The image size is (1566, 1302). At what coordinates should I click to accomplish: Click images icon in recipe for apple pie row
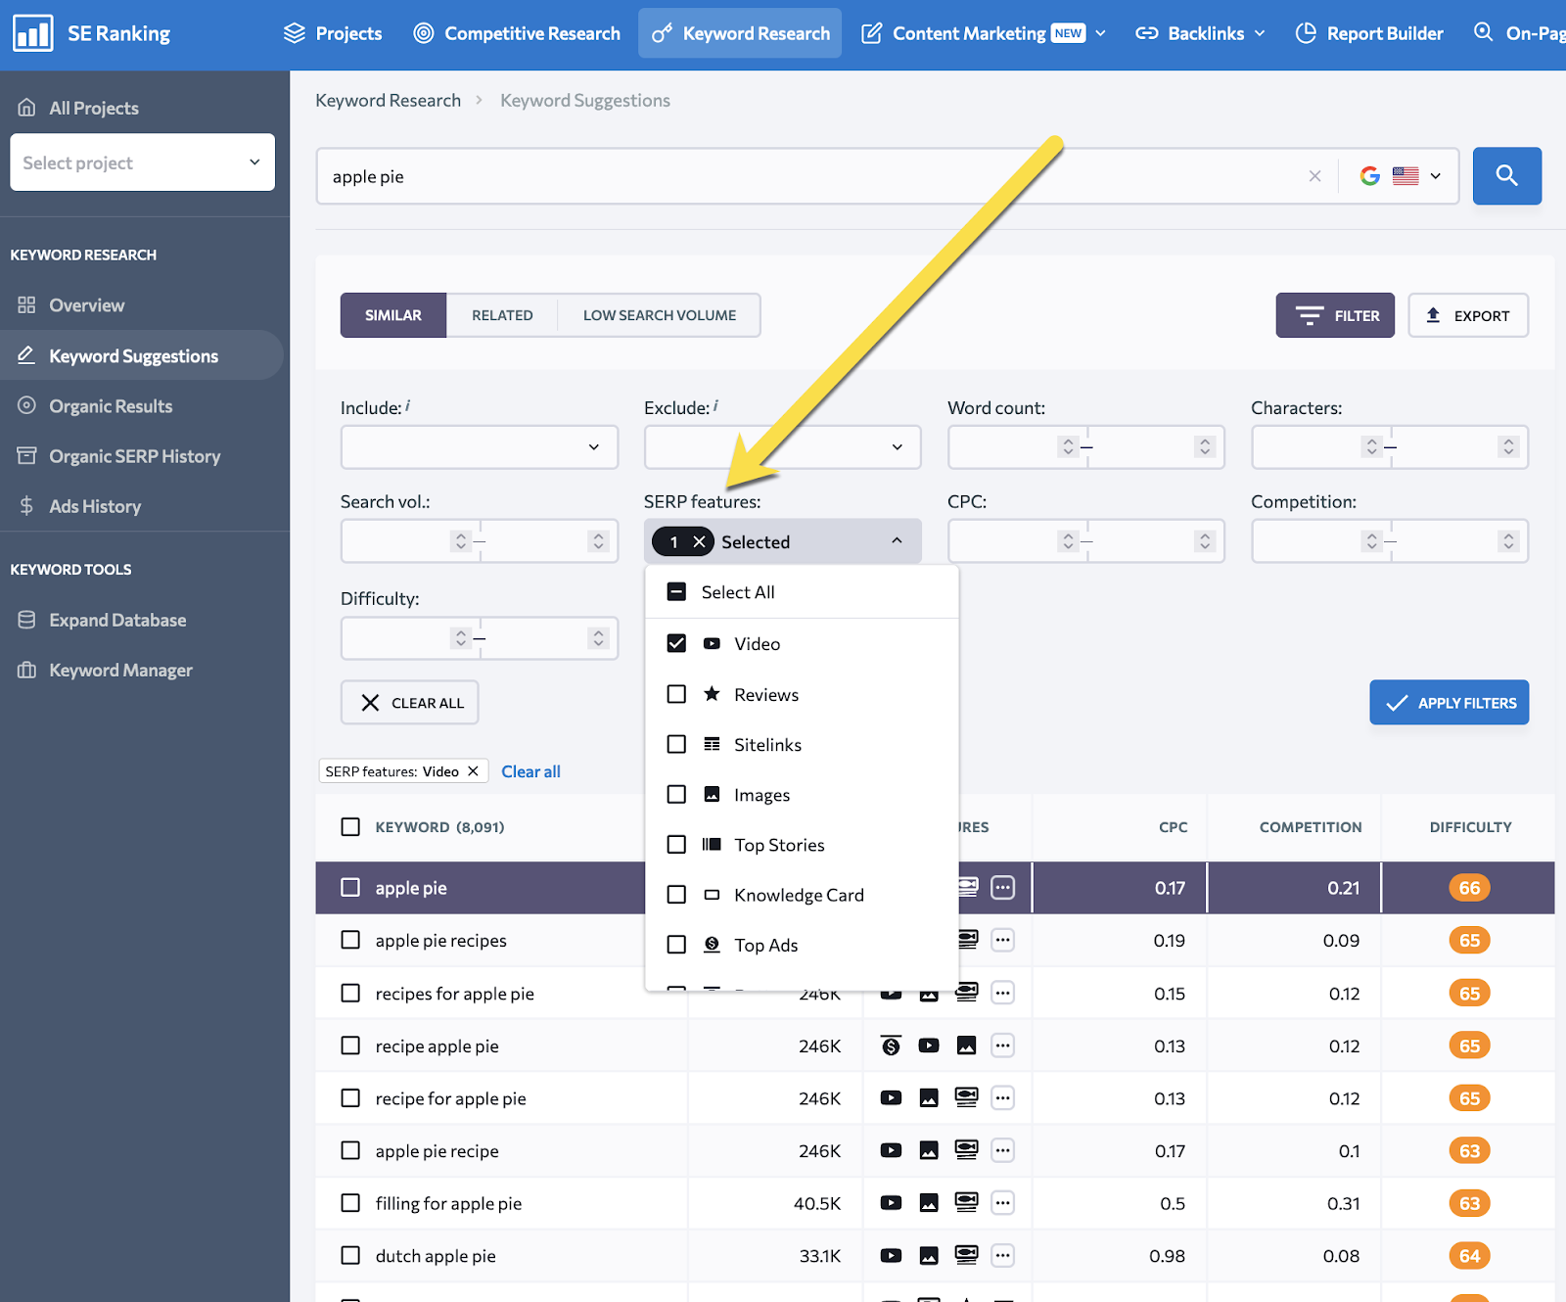(929, 1098)
